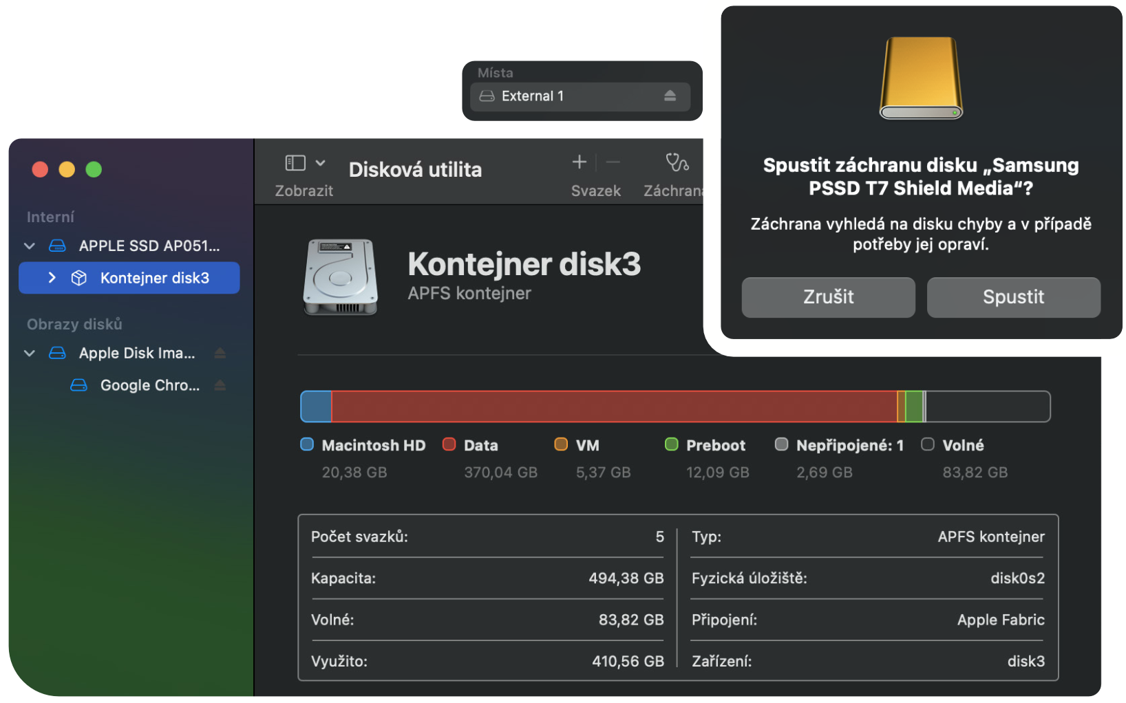Click the 5,37 GB VM size
This screenshot has height=703, width=1126.
point(604,473)
